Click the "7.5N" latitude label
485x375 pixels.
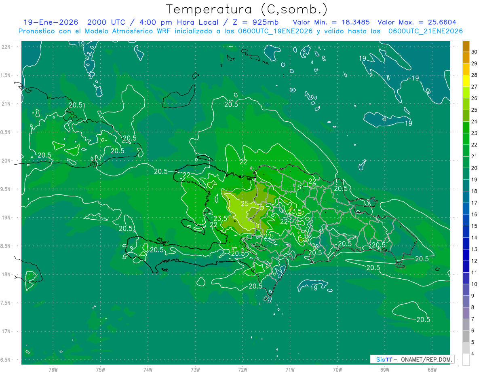coord(6,303)
